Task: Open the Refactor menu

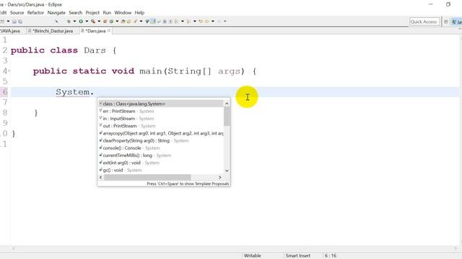Action: click(35, 13)
